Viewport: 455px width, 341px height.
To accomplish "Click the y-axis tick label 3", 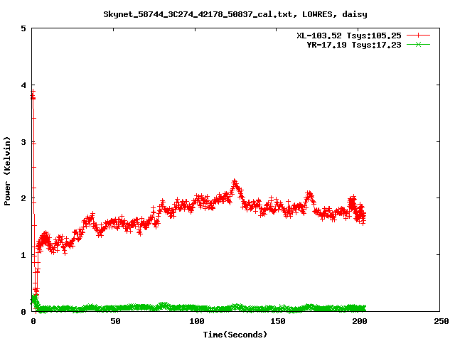I will point(23,142).
